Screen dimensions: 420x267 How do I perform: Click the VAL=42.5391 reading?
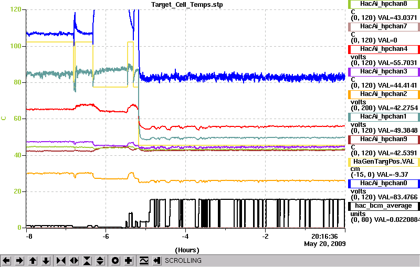pos(397,153)
